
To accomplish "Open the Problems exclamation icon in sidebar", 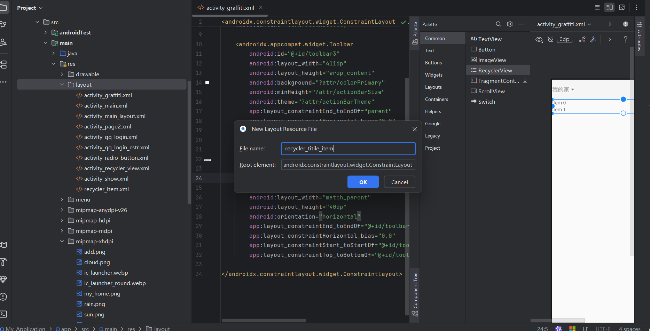I will point(3,297).
